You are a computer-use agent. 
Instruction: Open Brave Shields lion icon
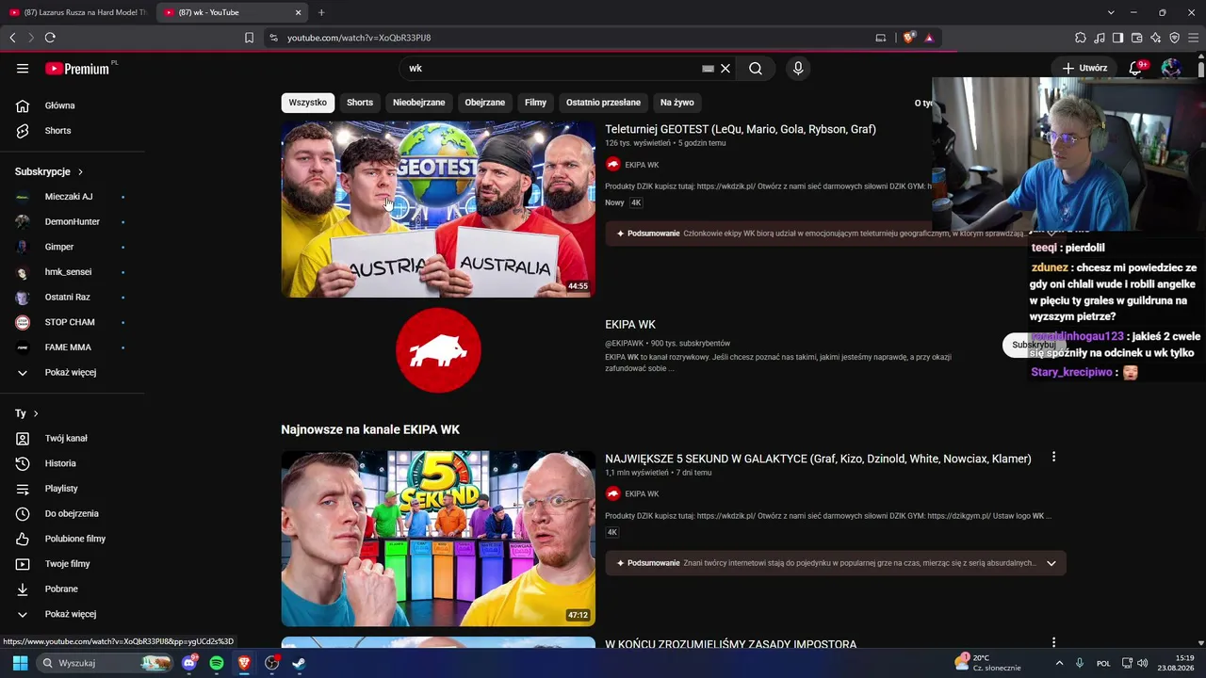point(909,38)
